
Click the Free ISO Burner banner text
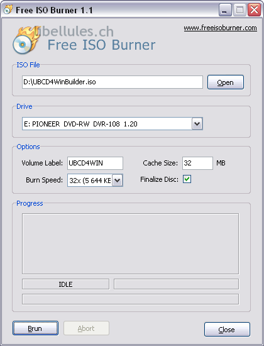tap(101, 45)
